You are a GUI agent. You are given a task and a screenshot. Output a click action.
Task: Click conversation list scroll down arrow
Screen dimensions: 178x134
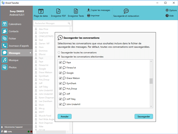pos(151,106)
